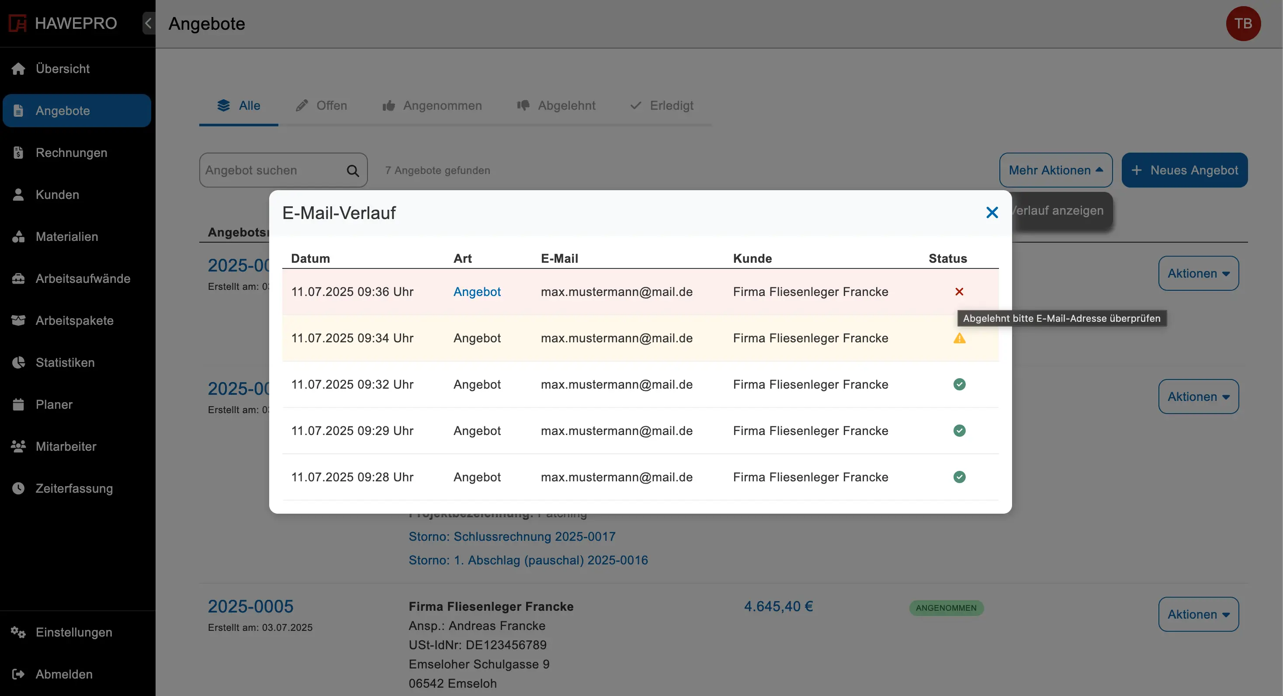The image size is (1283, 696).
Task: Click Abmelden to sign out
Action: click(77, 674)
